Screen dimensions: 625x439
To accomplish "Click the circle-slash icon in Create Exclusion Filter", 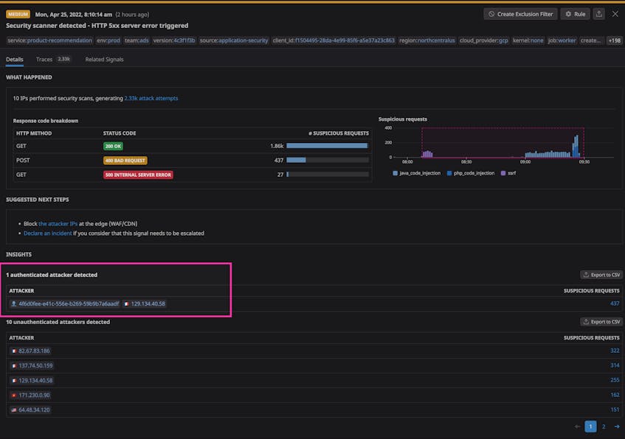I will click(491, 14).
